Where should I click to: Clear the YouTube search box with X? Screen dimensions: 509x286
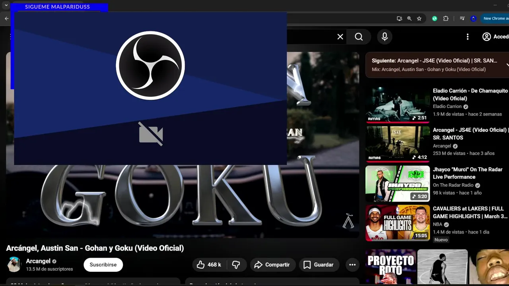point(340,37)
